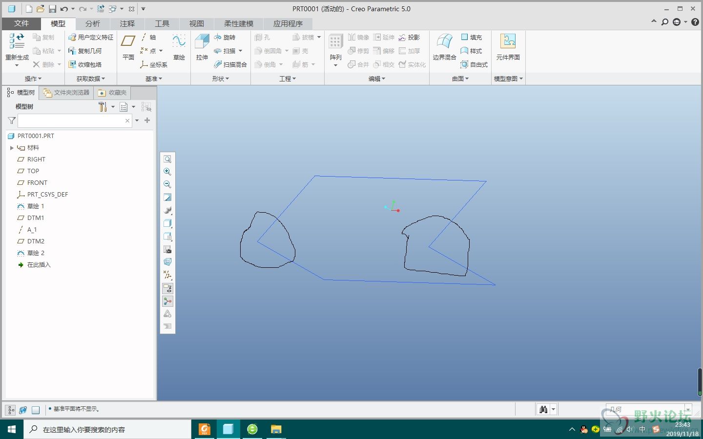Open the View Manager icon
703x439 pixels.
click(x=167, y=249)
